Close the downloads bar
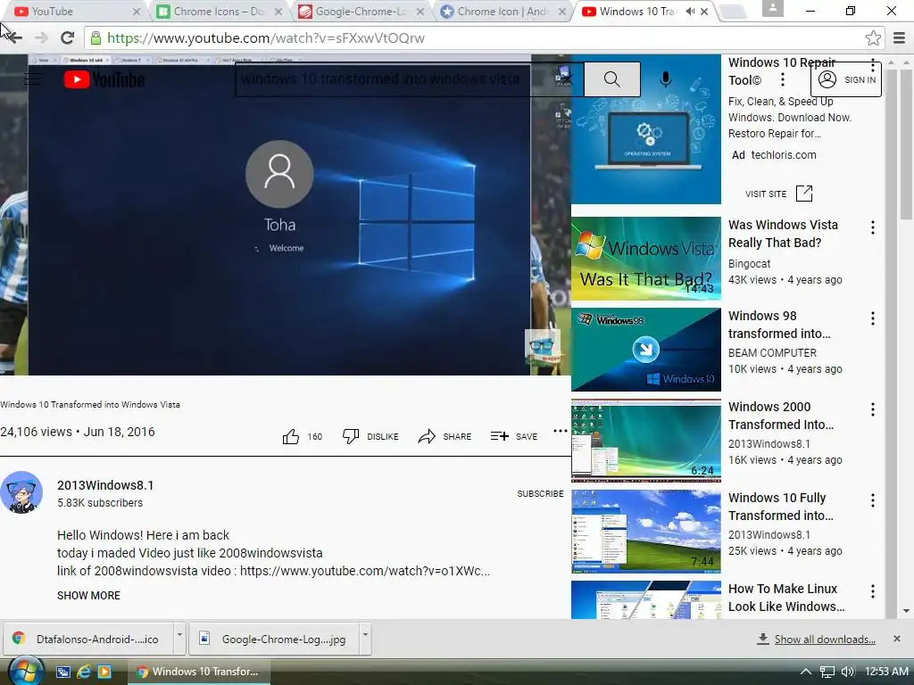This screenshot has width=914, height=685. coord(897,639)
